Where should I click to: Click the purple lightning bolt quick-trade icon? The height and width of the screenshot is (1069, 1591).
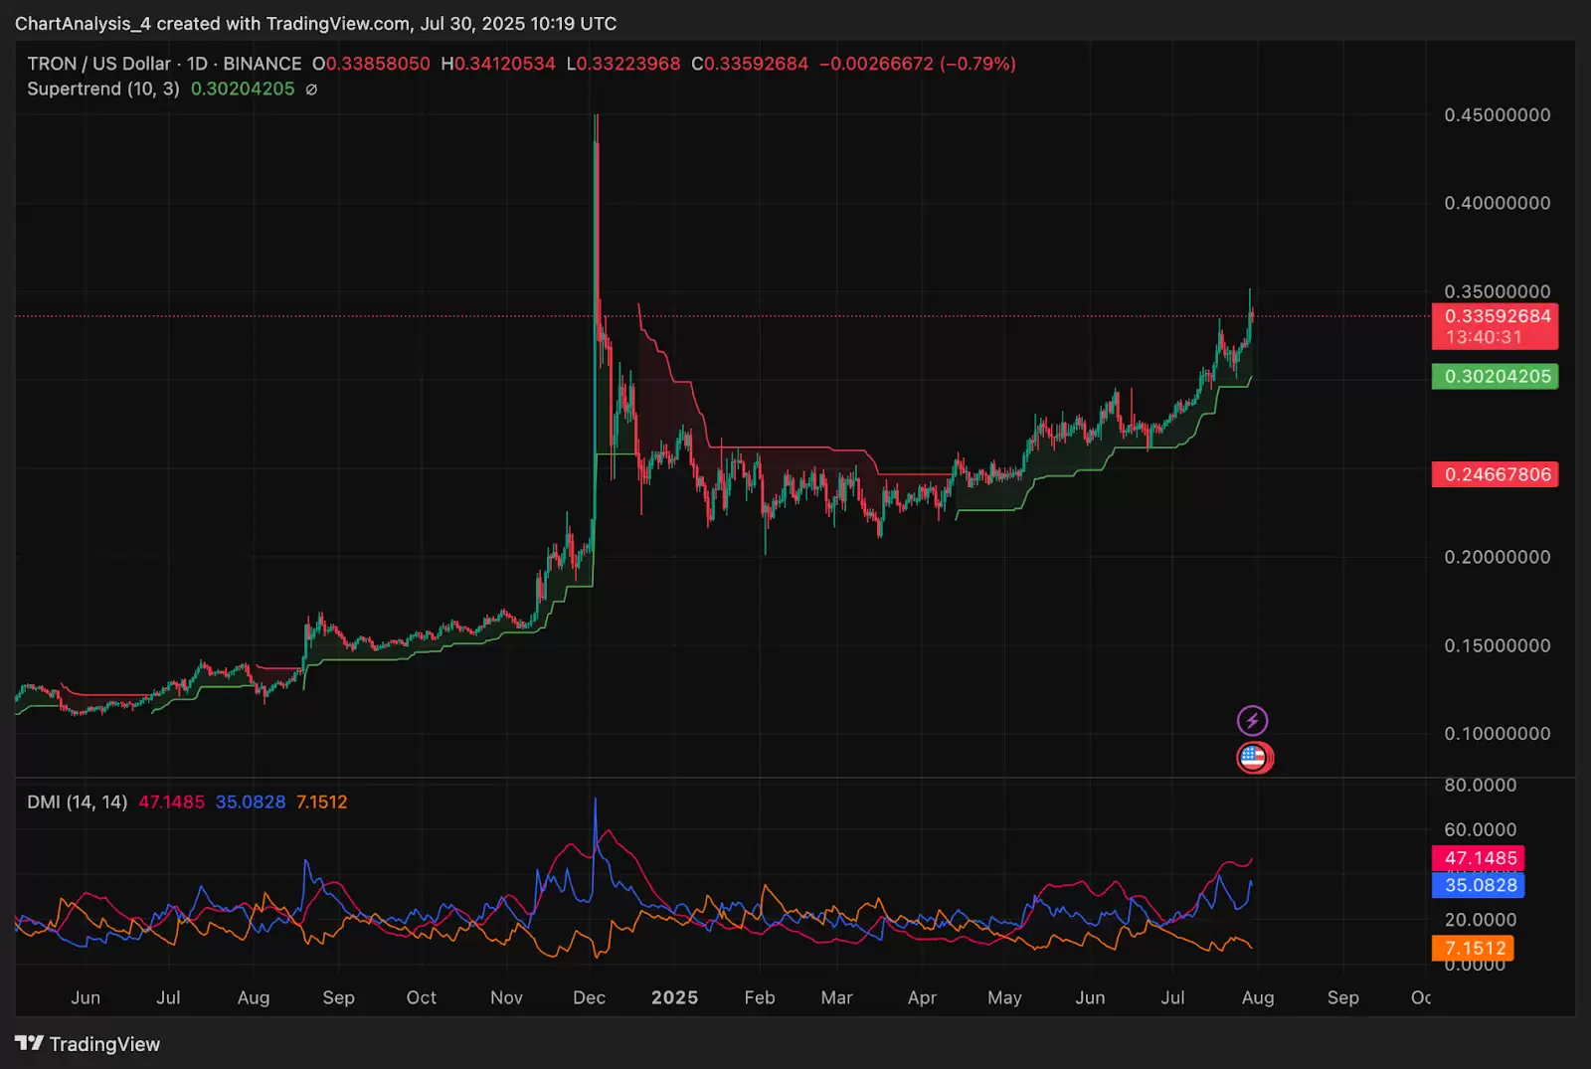point(1254,720)
